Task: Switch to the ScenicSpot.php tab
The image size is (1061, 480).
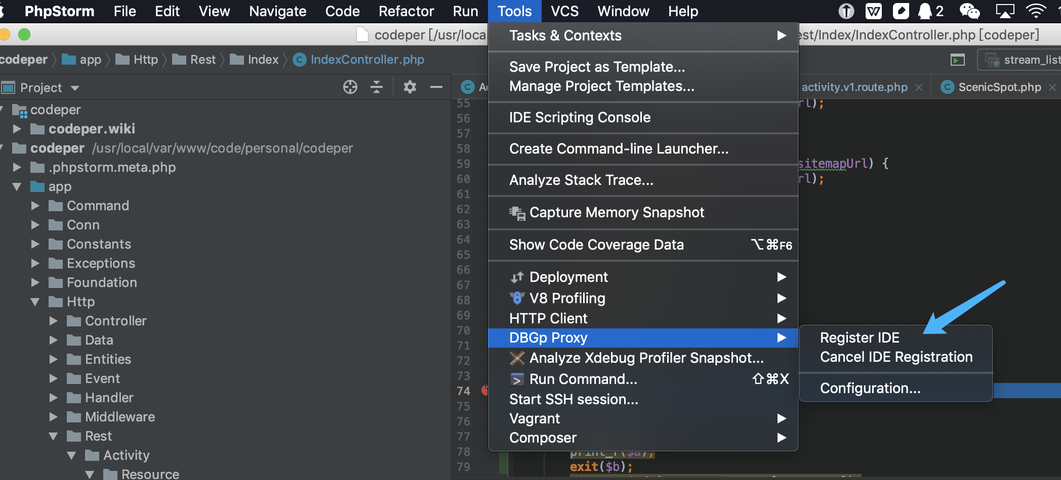Action: pos(999,87)
